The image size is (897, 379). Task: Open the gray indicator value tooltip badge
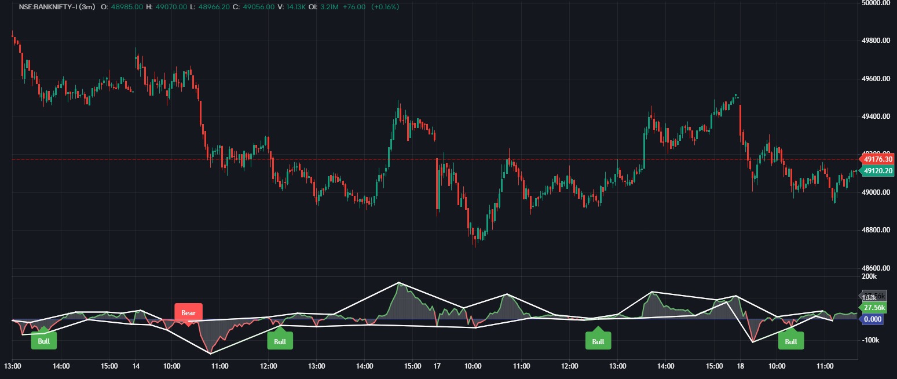(x=876, y=296)
